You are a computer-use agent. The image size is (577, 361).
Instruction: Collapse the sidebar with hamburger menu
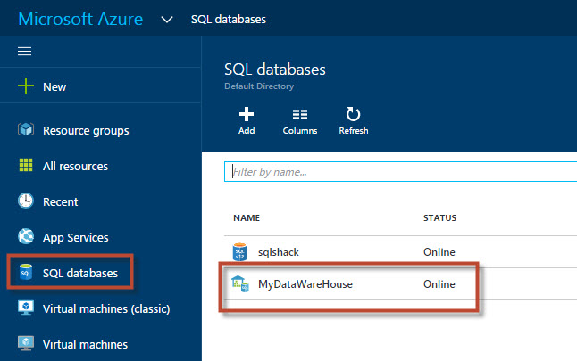coord(25,51)
